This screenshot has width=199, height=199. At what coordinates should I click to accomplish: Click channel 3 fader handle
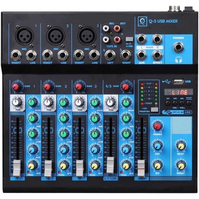79,168
